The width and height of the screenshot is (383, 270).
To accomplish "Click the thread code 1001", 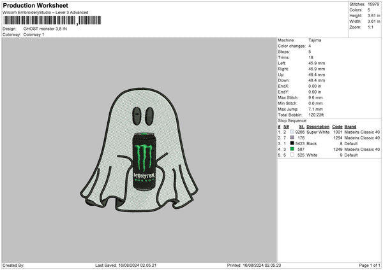I will (338, 132).
